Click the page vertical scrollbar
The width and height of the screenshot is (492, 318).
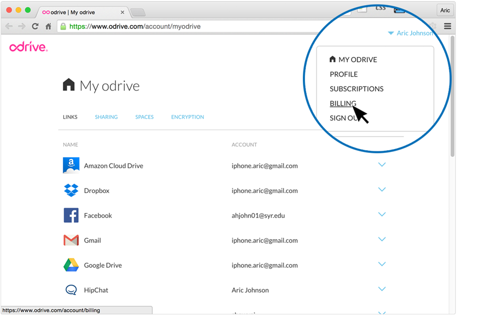452,96
